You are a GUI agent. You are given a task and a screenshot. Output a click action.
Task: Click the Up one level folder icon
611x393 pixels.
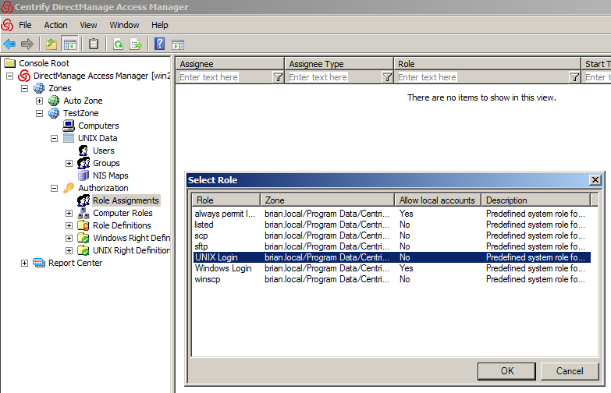click(52, 44)
